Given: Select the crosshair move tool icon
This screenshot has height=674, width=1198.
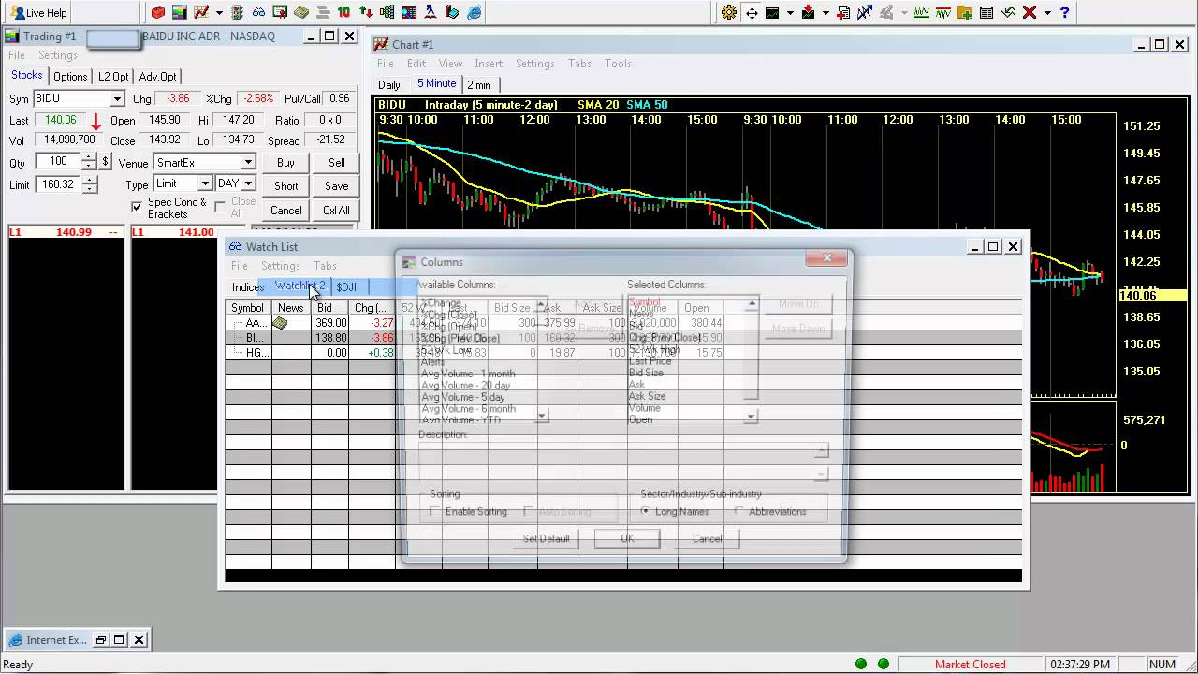Looking at the screenshot, I should [x=752, y=12].
